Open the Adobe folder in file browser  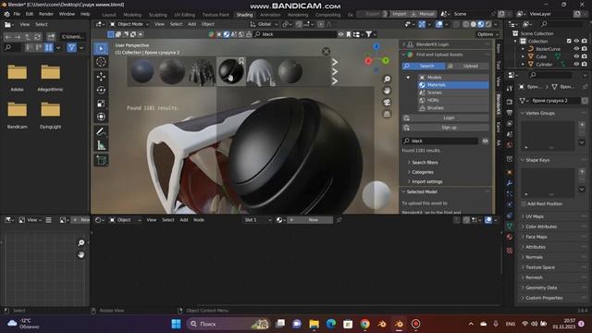click(17, 78)
